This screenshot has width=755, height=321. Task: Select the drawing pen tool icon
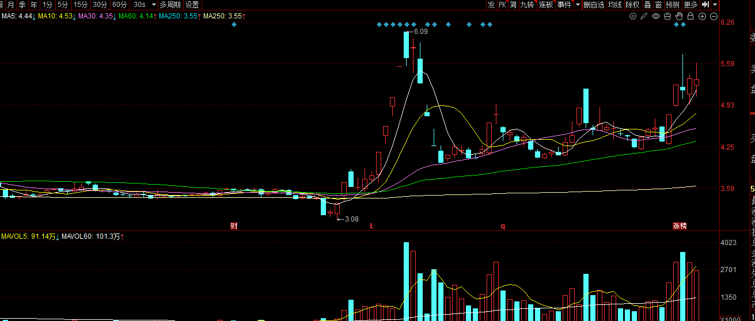point(644,16)
